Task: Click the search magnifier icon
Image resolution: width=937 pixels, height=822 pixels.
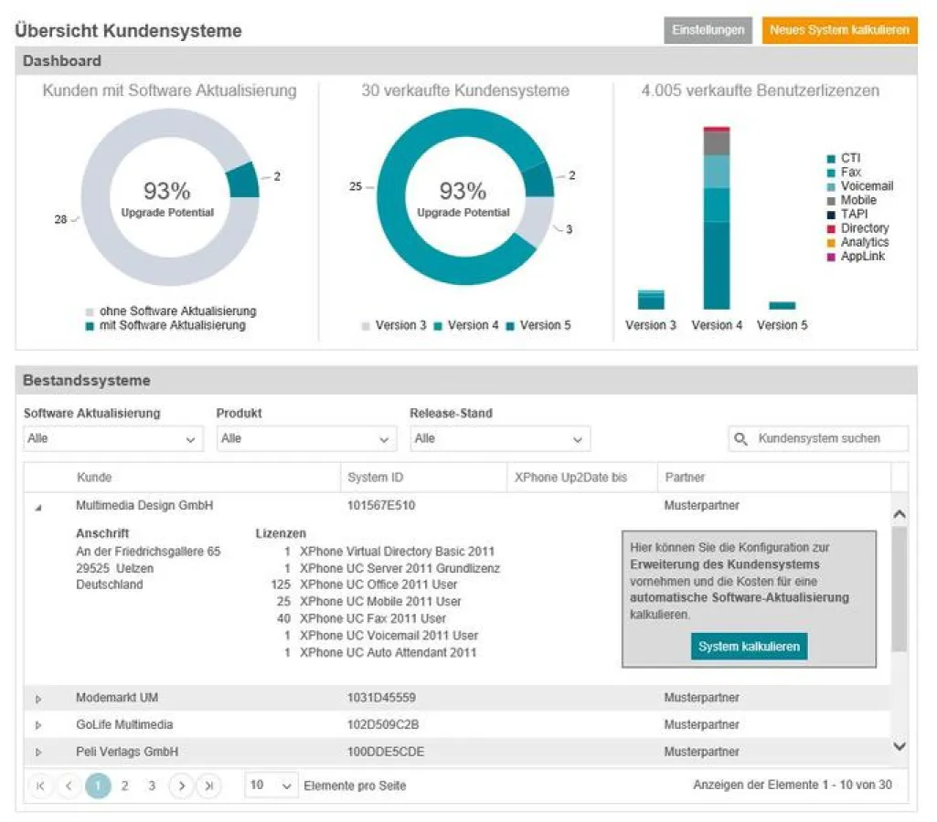Action: tap(741, 439)
